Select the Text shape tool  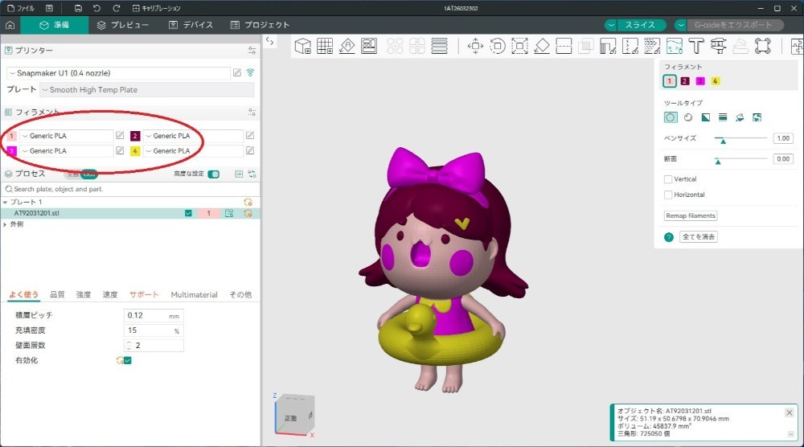[695, 46]
